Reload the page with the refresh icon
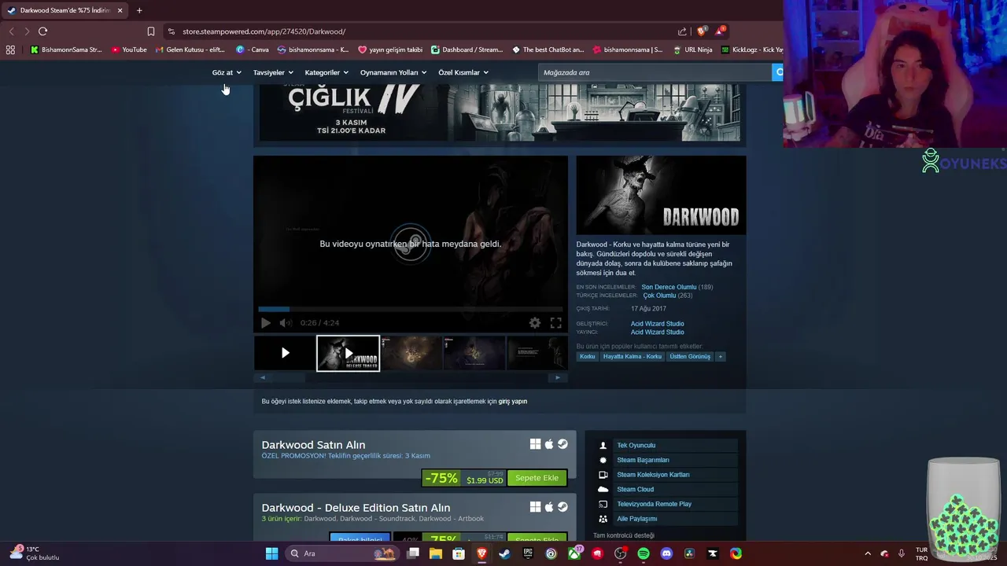This screenshot has height=566, width=1007. tap(42, 31)
